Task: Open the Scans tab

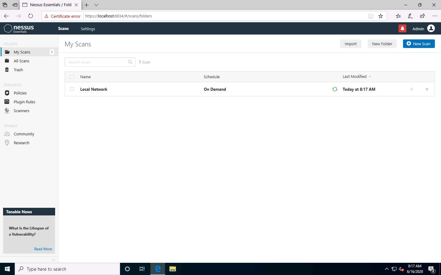Action: point(63,28)
